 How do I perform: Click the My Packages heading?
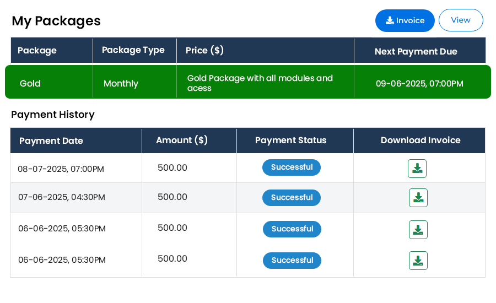56,21
